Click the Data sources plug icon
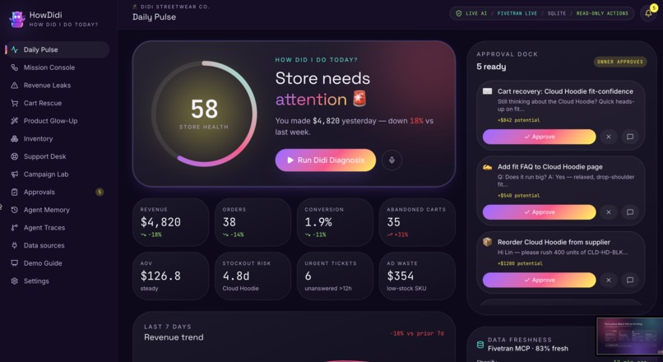The image size is (663, 362). tap(14, 245)
